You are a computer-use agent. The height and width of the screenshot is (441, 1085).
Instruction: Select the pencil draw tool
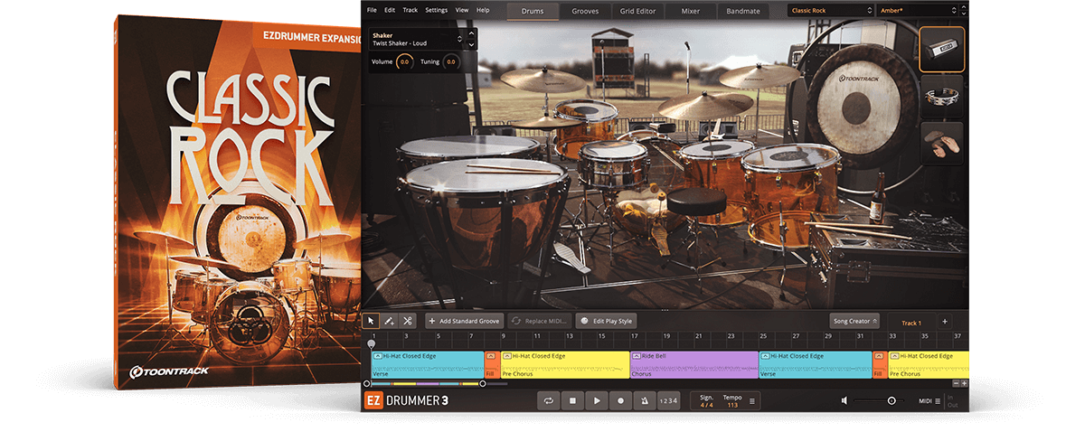point(389,321)
